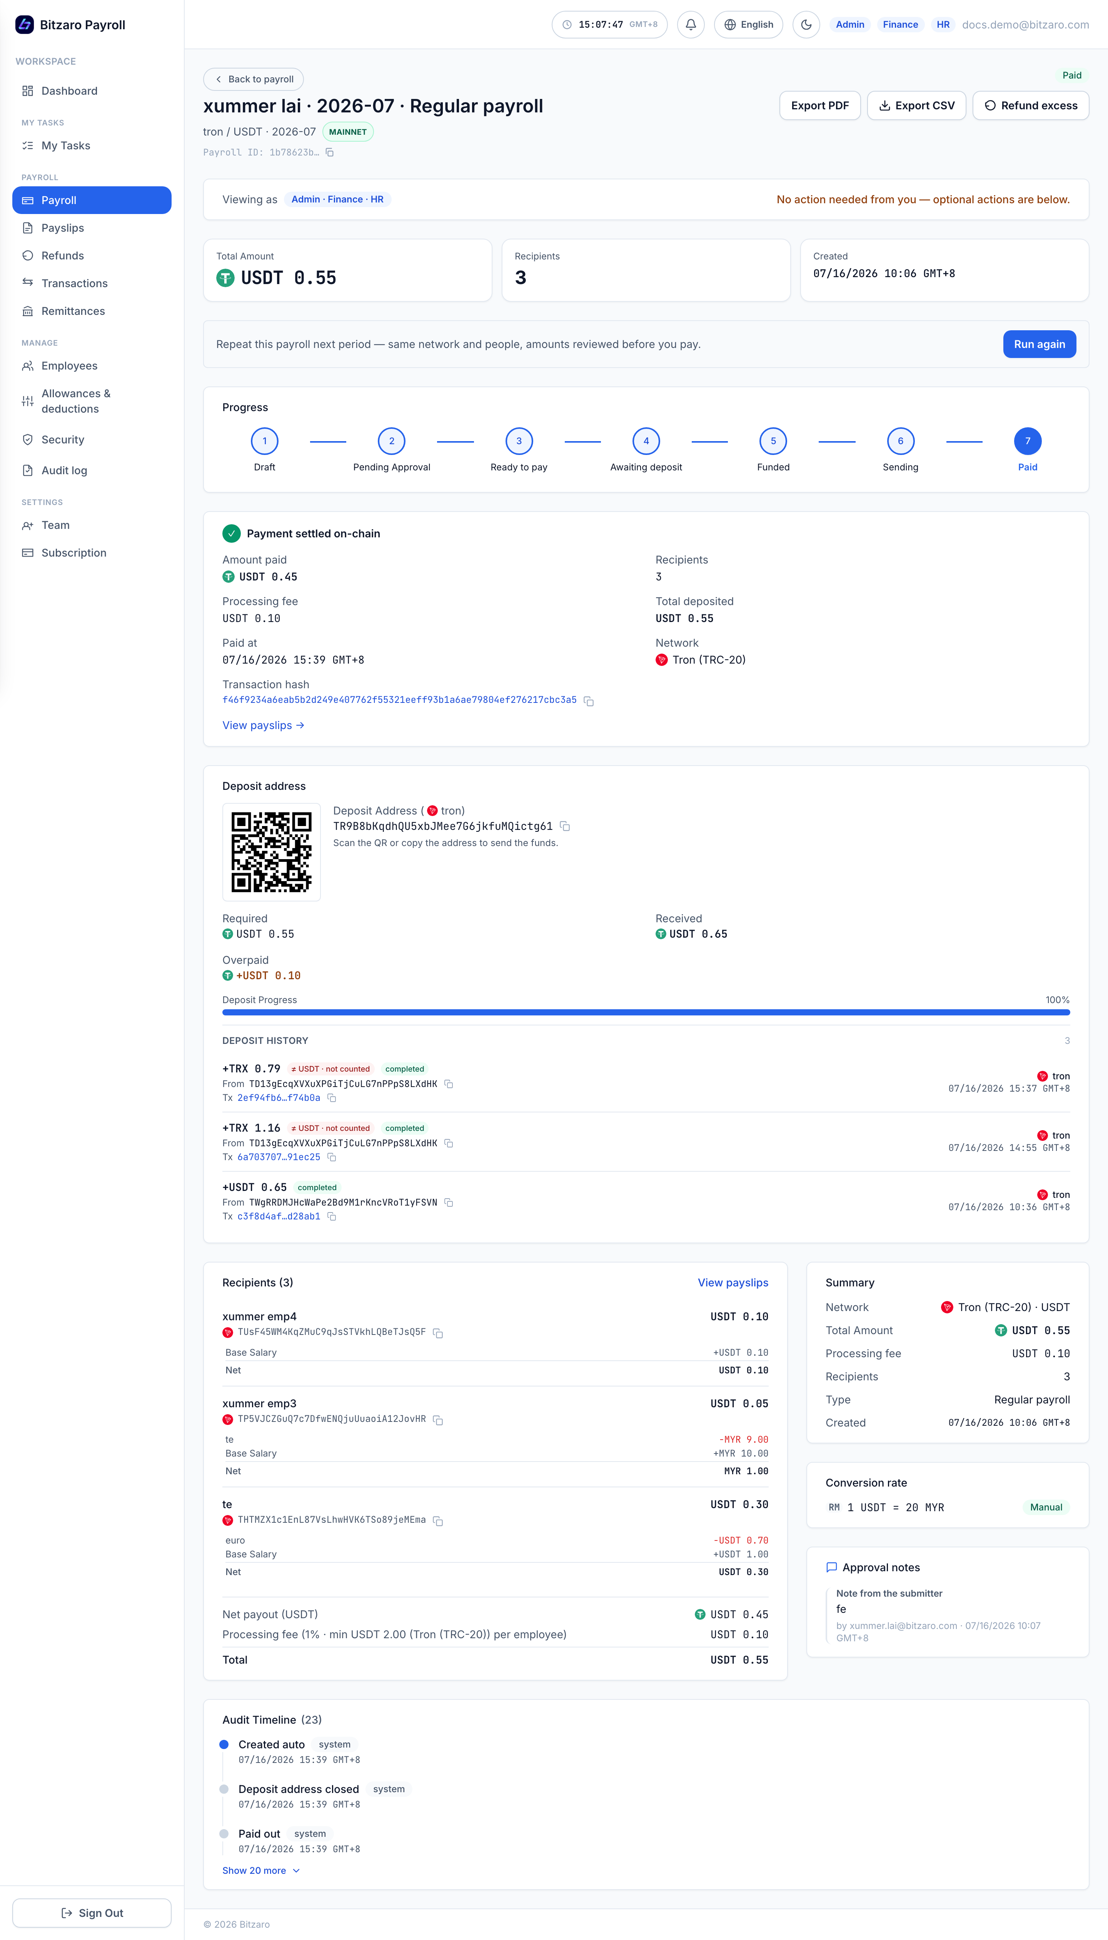Open Tx c3f8d4af…d28ab1 link
Screen dimensions: 1108x1940
[x=279, y=1217]
